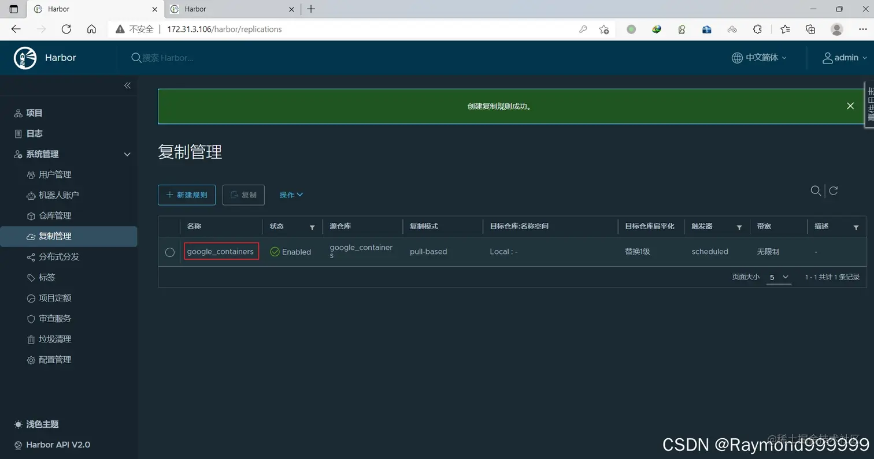Close the second Harbor browser tab
Image resolution: width=874 pixels, height=459 pixels.
[x=291, y=9]
